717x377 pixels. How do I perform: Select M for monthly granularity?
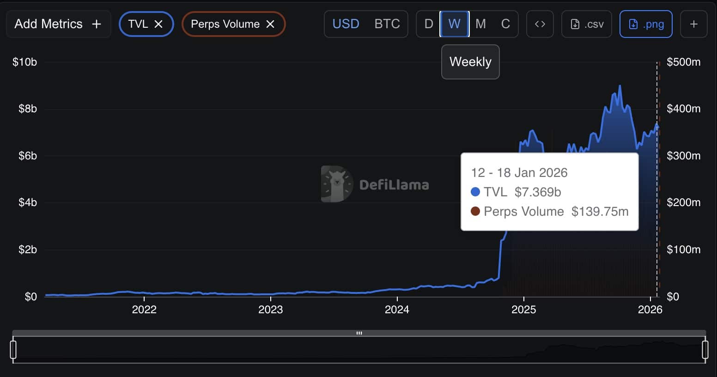pyautogui.click(x=480, y=24)
